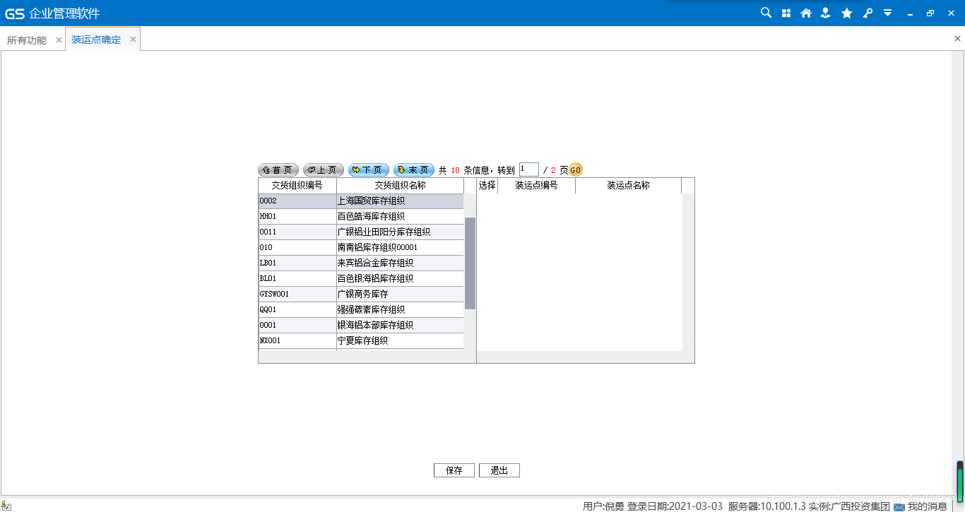The width and height of the screenshot is (965, 512).
Task: Close the 所有功能 tab
Action: point(59,40)
